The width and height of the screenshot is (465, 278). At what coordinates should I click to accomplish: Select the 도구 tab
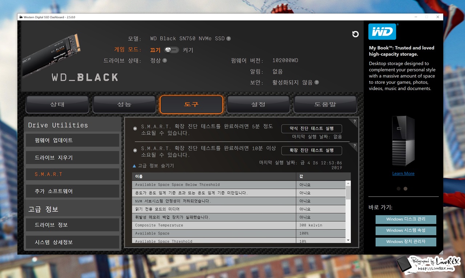click(x=191, y=104)
